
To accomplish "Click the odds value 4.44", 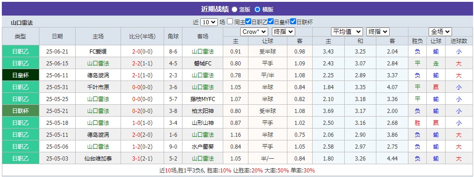I will pyautogui.click(x=392, y=158).
